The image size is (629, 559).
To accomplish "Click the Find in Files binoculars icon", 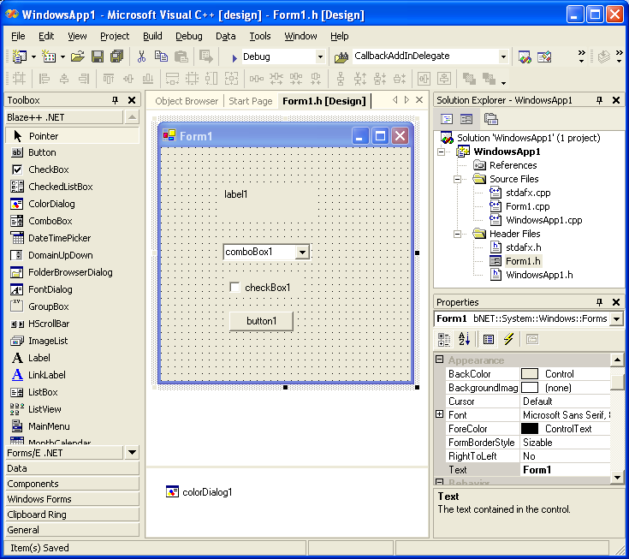I will pos(341,57).
